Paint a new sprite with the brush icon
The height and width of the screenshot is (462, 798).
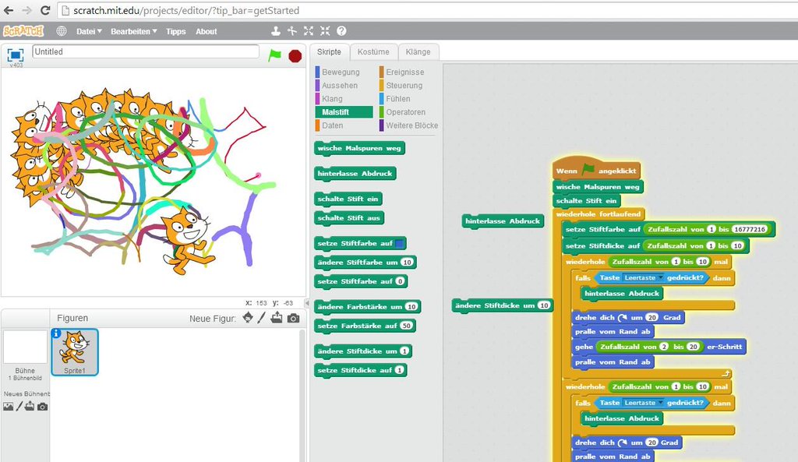coord(262,318)
